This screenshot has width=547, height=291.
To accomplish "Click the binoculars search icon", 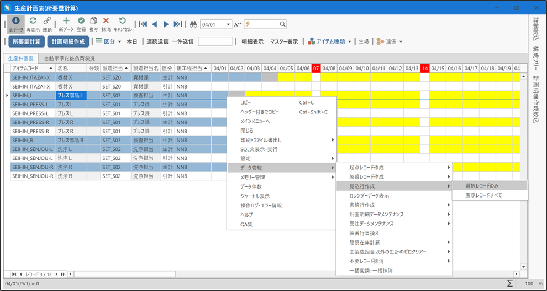I will [193, 24].
